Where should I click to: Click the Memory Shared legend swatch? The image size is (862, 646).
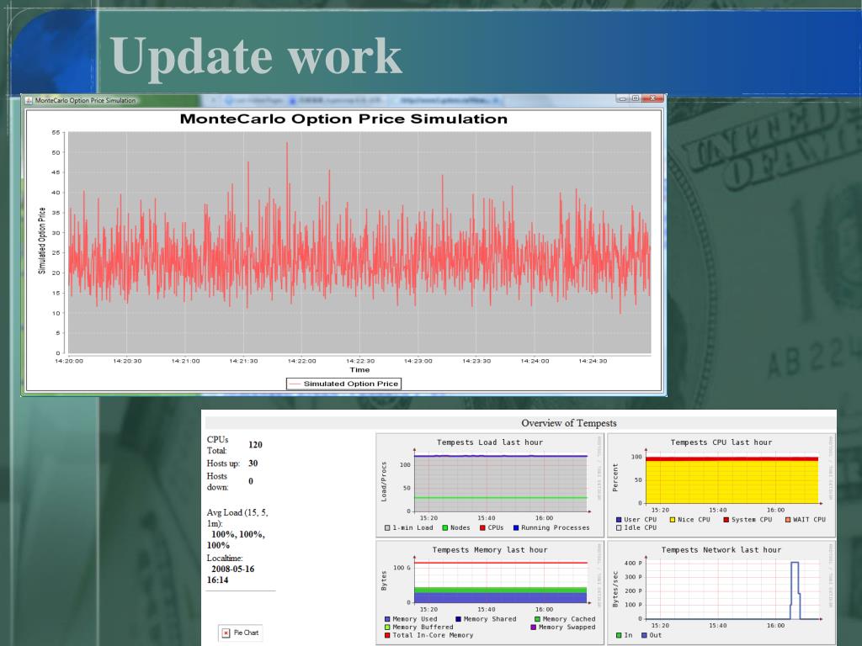pyautogui.click(x=459, y=619)
